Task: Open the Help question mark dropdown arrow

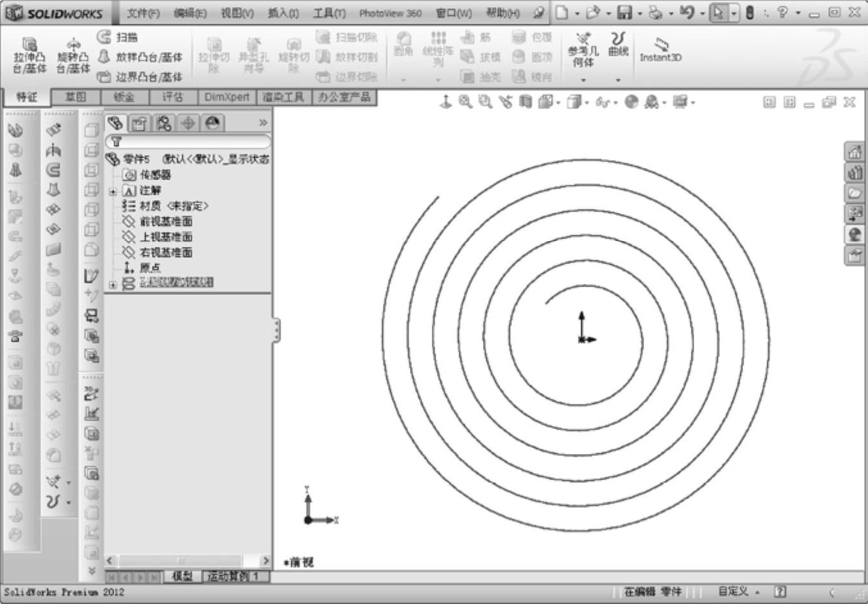Action: (x=797, y=13)
